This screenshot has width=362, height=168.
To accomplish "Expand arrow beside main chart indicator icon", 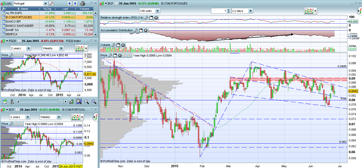I will pos(315,11).
